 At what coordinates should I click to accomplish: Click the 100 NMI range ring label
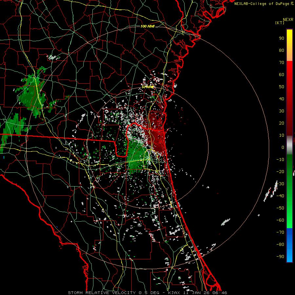[x=147, y=26]
